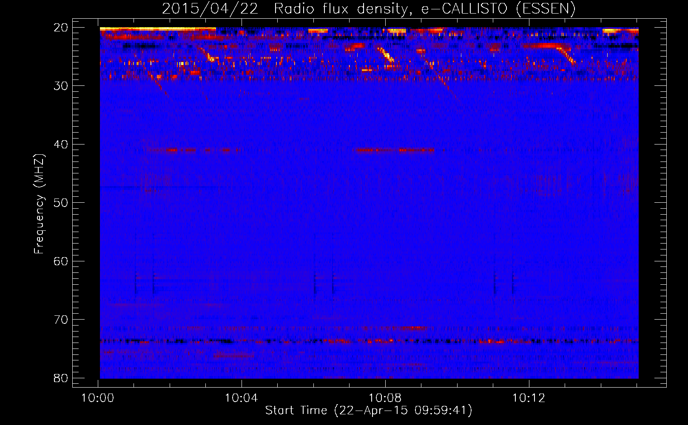
Task: Click the yellow band at 20 MHz at the spectrogram start
Action: point(158,28)
